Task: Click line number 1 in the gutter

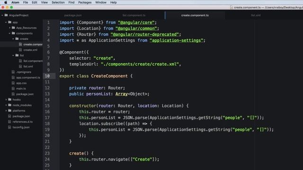Action: click(x=48, y=22)
